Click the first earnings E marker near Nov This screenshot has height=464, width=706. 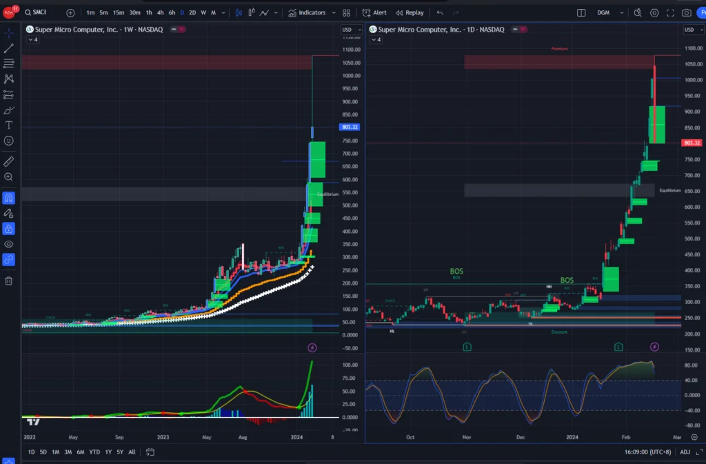tap(467, 347)
